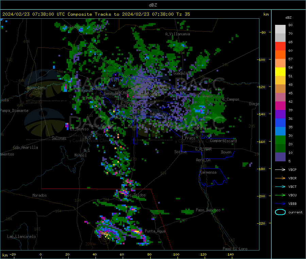Image resolution: width=306 pixels, height=259 pixels.
Task: Click the yellow storm core near Punta_Agua
Action: (x=137, y=232)
